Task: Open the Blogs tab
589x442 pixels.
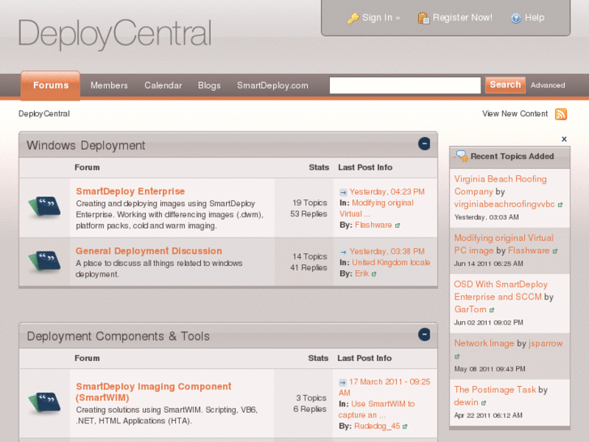Action: (209, 85)
